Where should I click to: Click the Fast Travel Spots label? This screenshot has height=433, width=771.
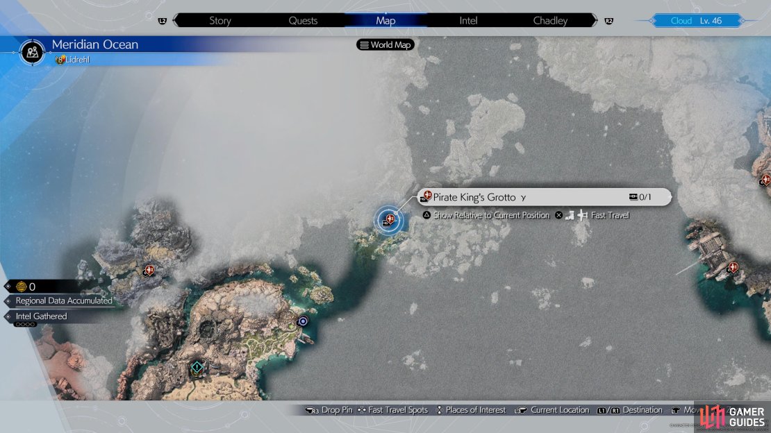[x=398, y=410]
